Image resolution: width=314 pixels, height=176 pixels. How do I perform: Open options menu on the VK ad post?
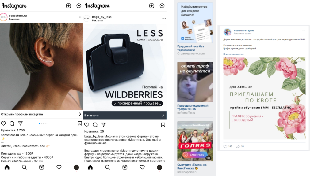pos(304,31)
